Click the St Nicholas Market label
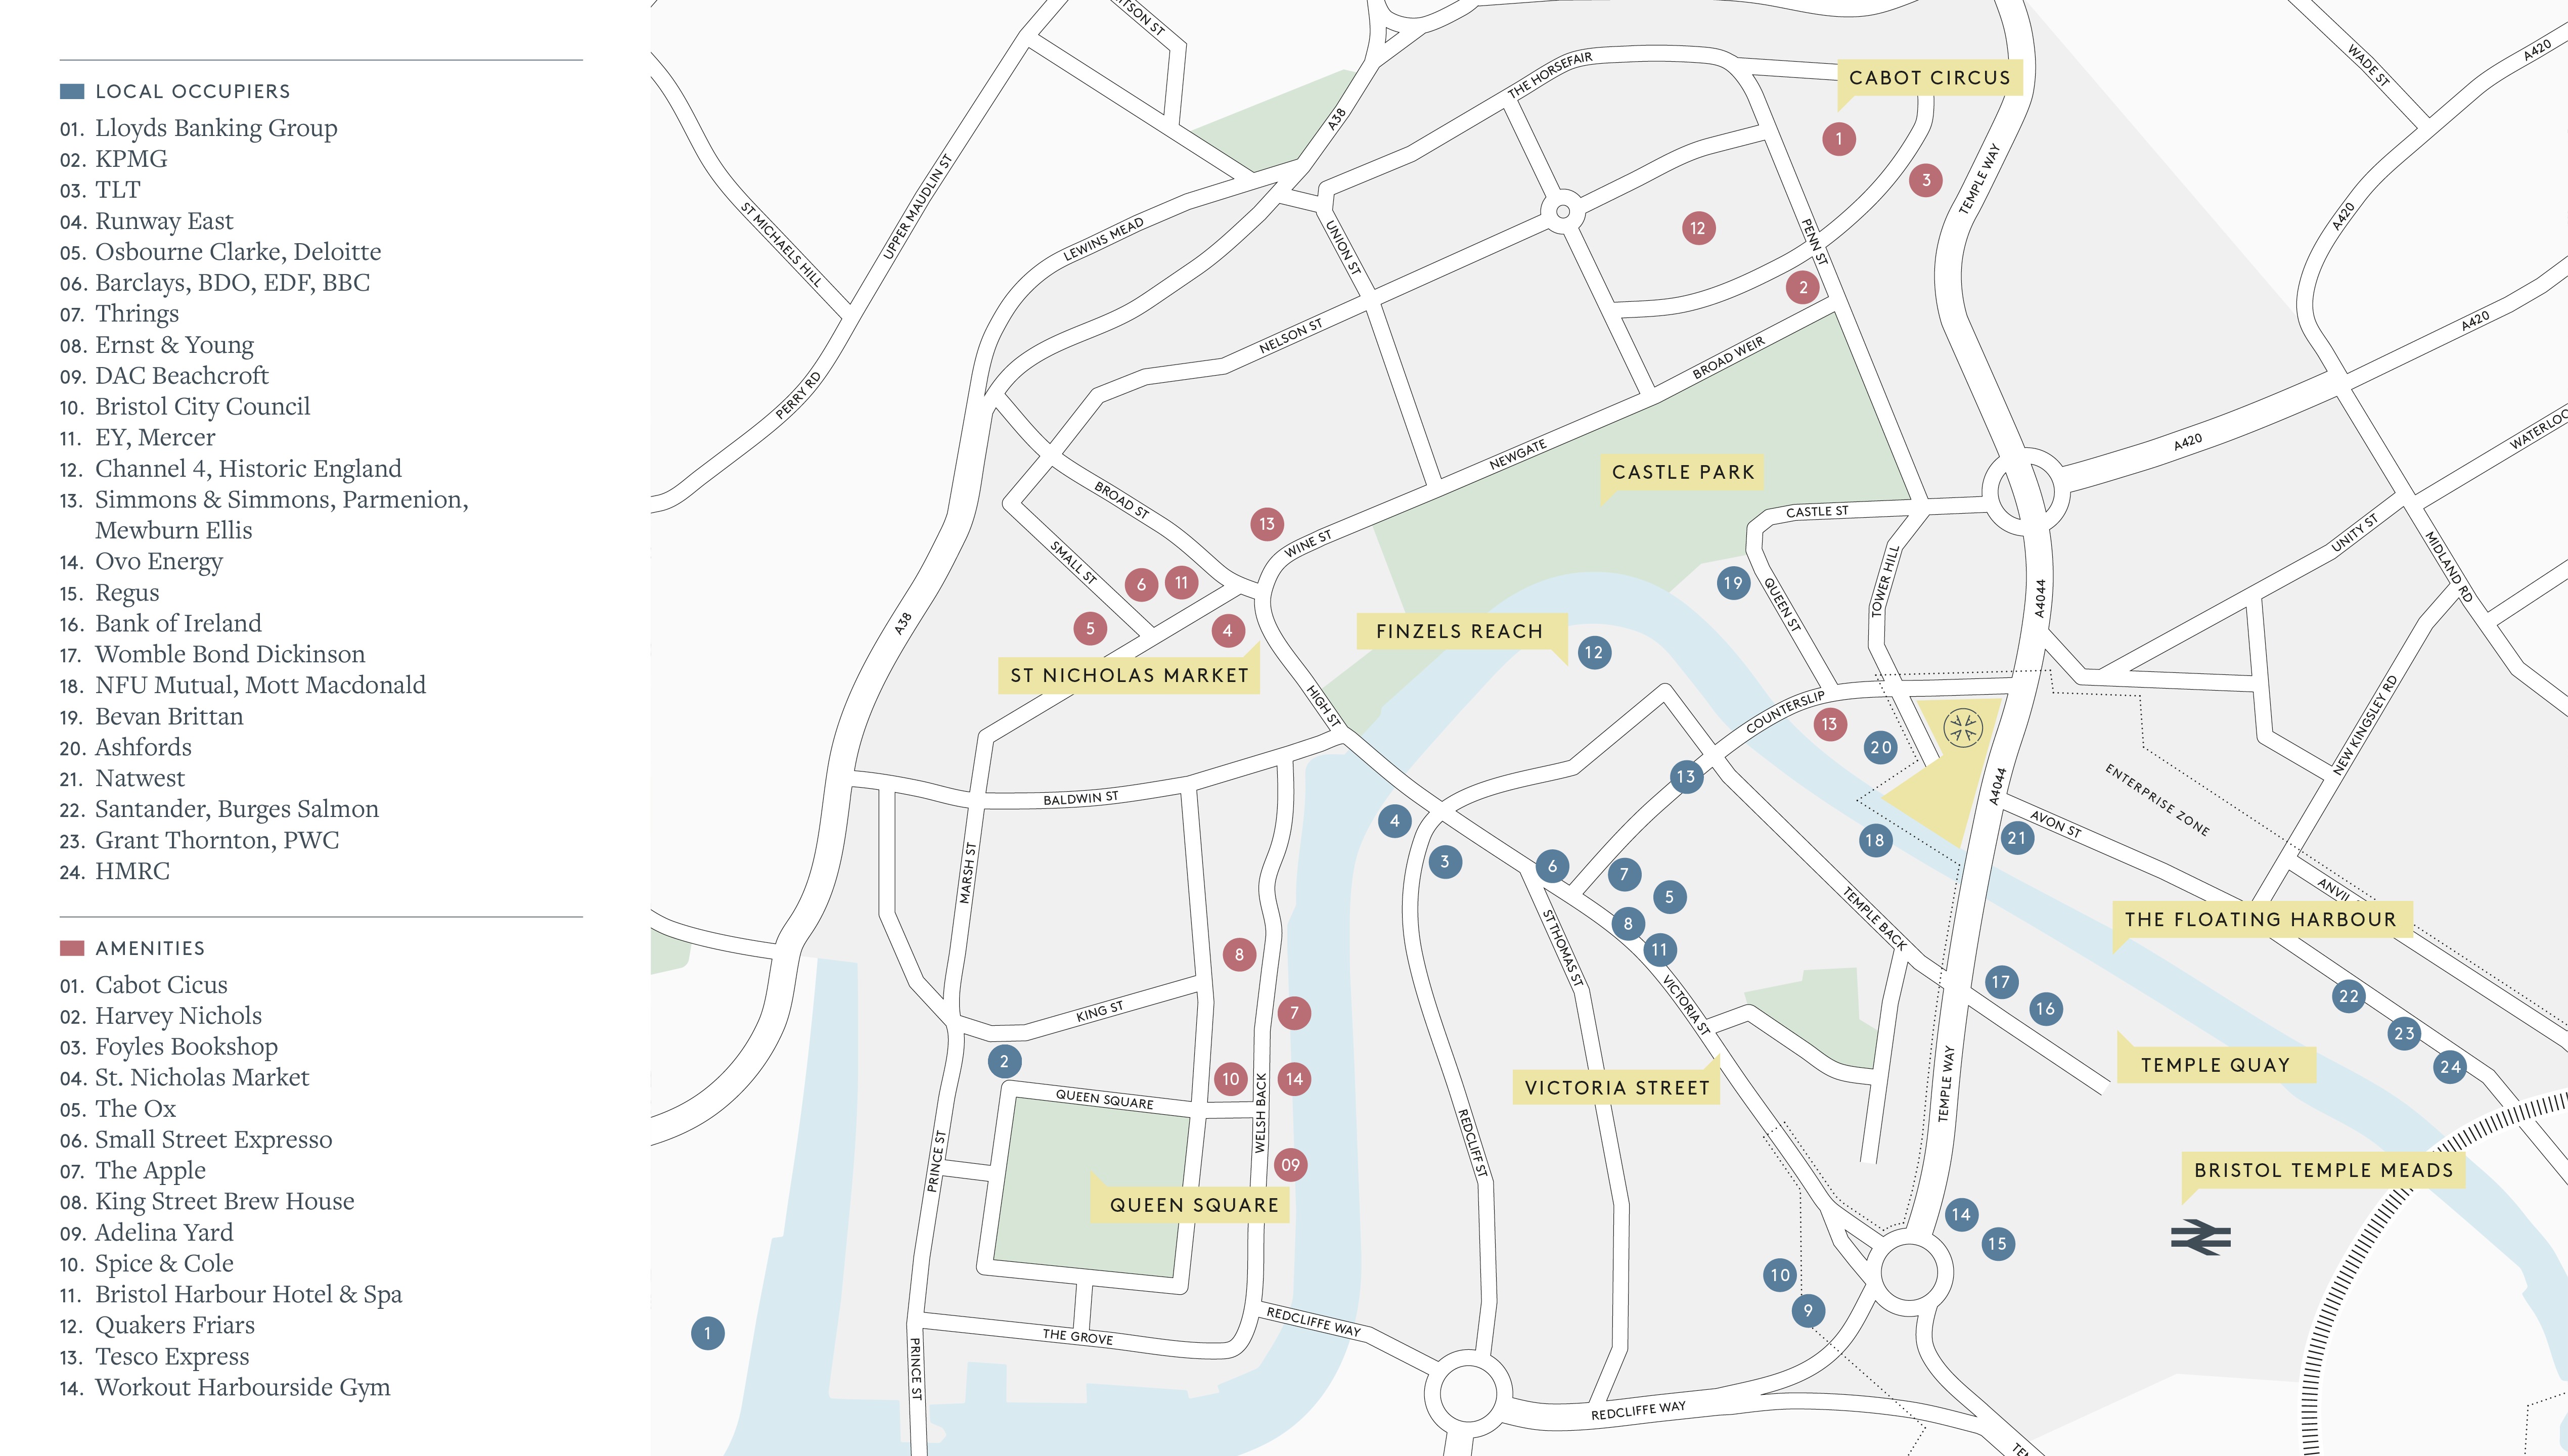Screen dimensions: 2568x1456 click(x=1129, y=676)
